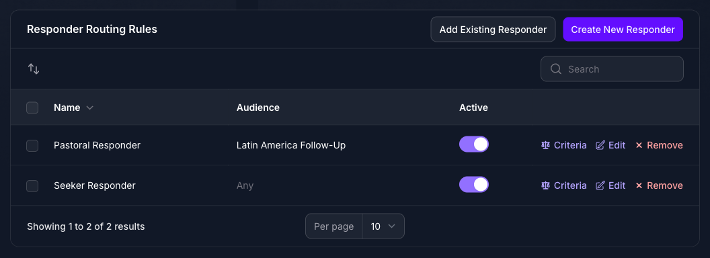Viewport: 710px width, 258px height.
Task: Click the Active column header
Action: point(473,107)
